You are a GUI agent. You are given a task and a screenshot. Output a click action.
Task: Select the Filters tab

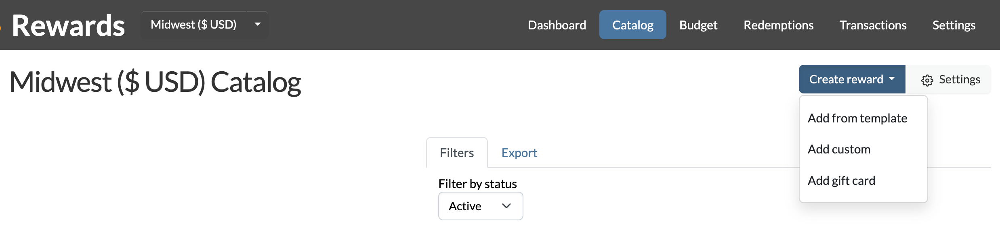point(457,153)
